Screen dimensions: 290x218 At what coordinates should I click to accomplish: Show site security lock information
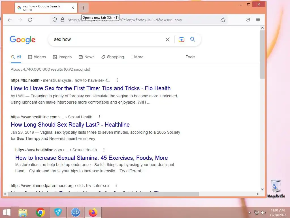point(63,20)
